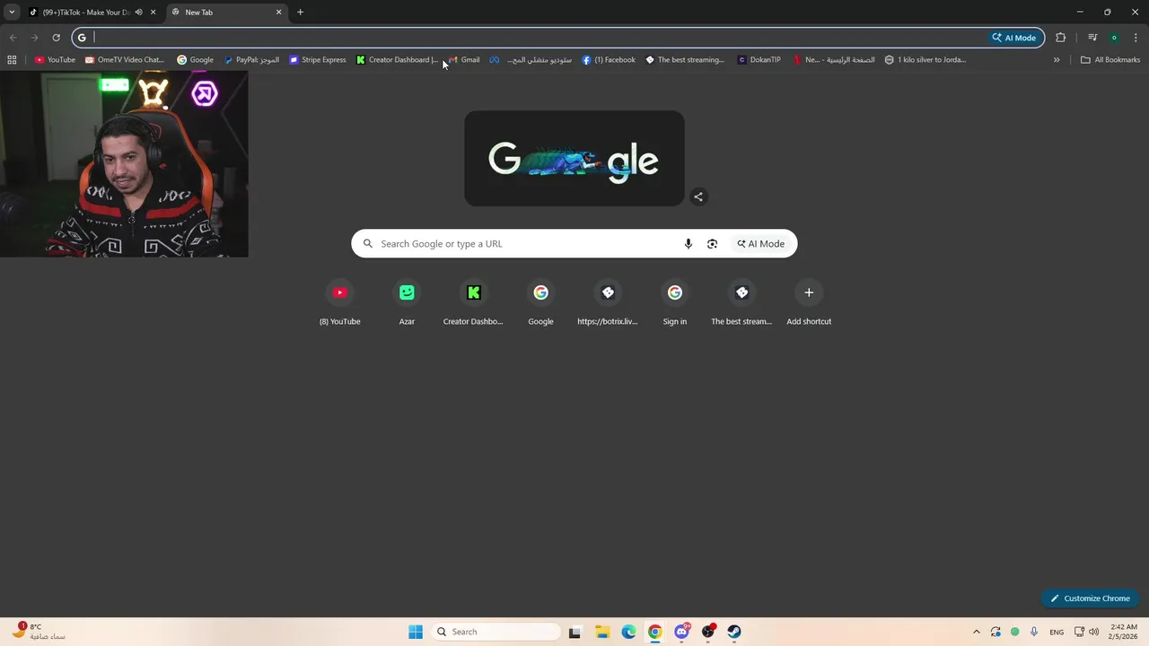The width and height of the screenshot is (1149, 646).
Task: Open Microsoft Edge from the taskbar
Action: click(x=628, y=632)
